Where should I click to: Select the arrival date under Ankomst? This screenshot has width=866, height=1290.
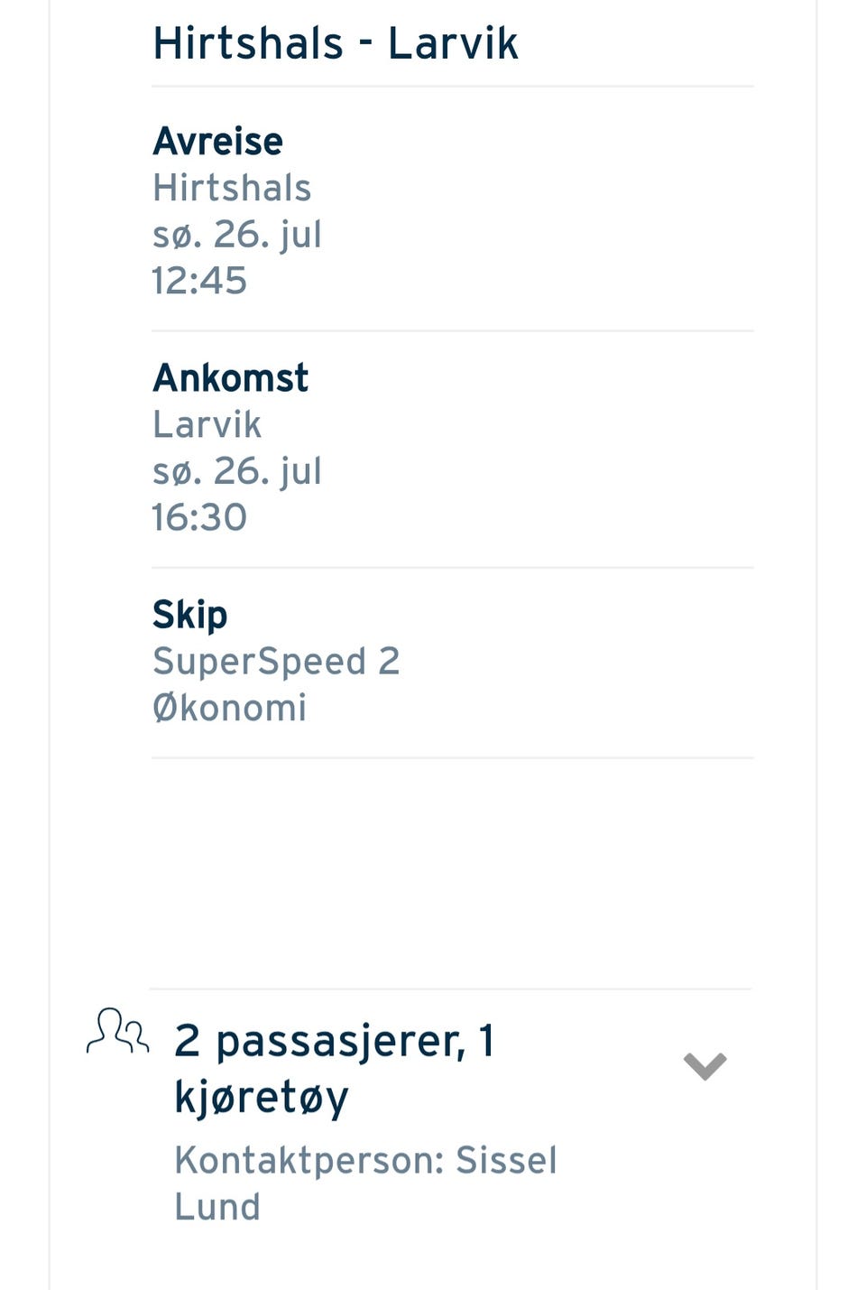(237, 471)
